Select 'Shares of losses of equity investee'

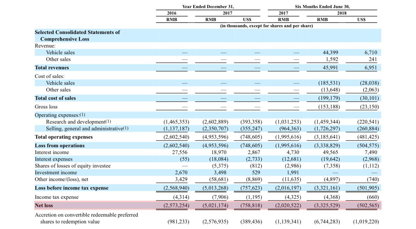pos(73,166)
